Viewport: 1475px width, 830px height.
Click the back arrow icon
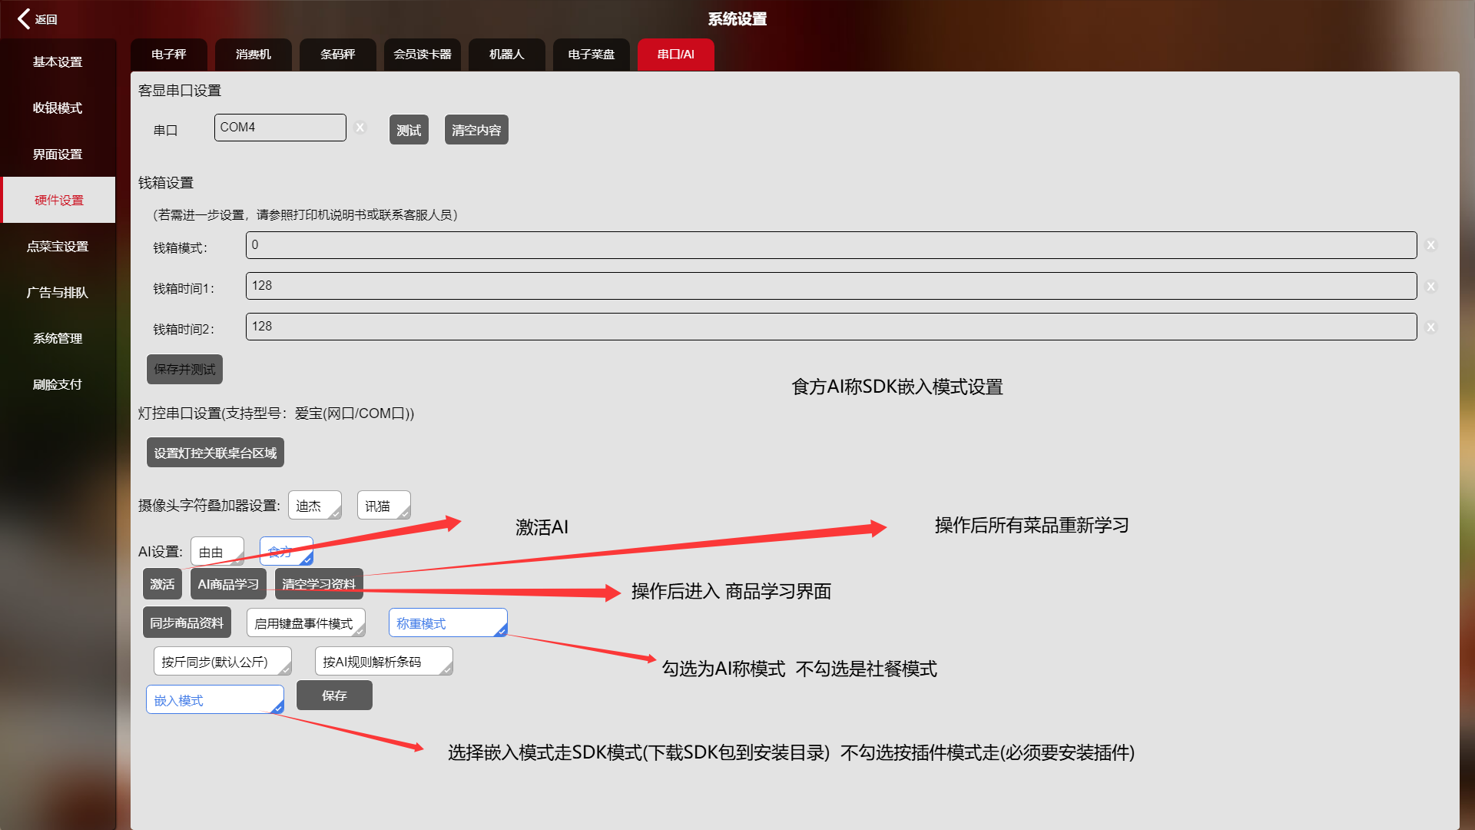click(24, 18)
